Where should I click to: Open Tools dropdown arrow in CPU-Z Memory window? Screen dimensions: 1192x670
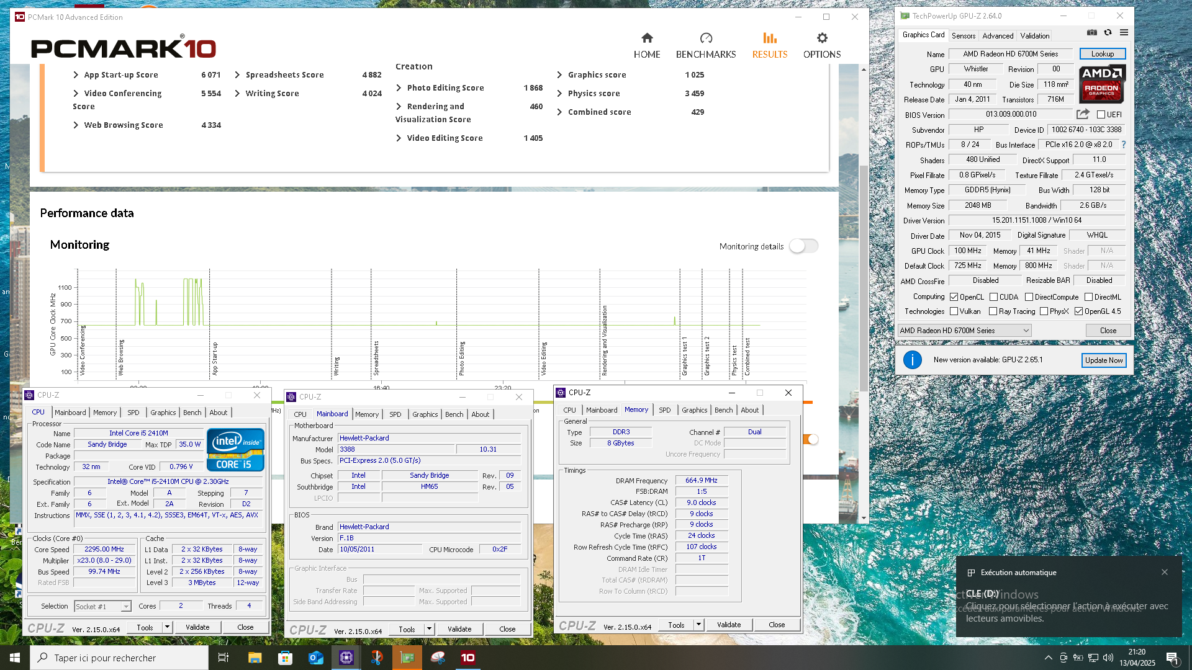(x=698, y=625)
